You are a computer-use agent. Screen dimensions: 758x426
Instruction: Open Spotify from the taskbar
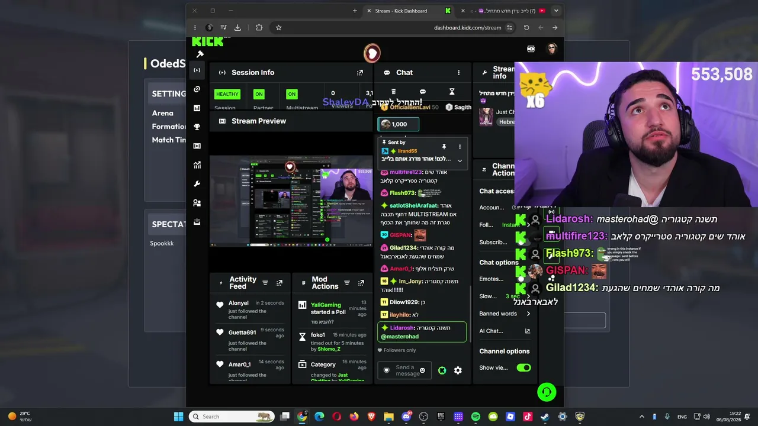tap(476, 417)
